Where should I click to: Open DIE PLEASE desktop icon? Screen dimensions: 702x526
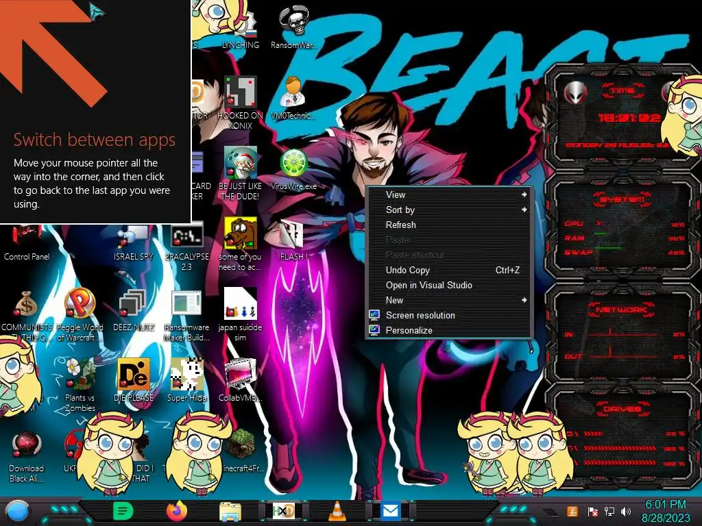[x=134, y=381]
